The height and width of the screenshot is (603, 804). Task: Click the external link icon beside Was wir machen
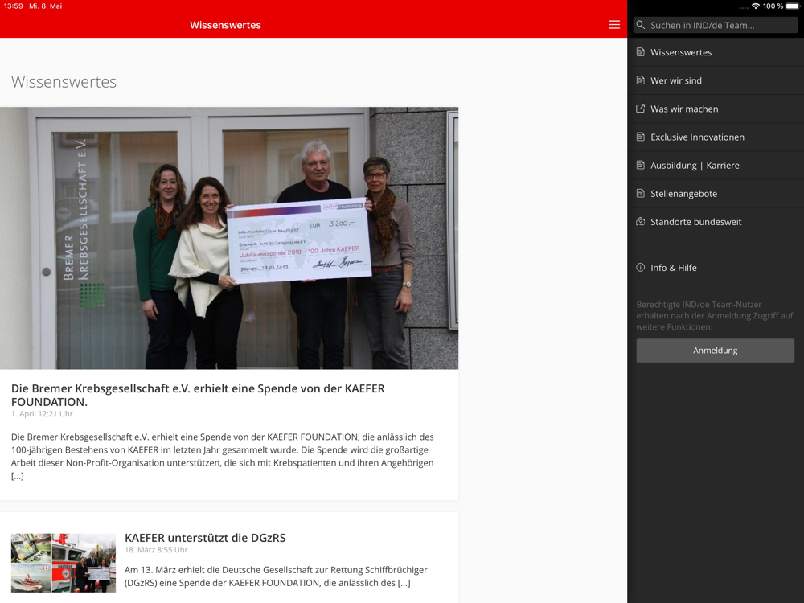click(641, 109)
